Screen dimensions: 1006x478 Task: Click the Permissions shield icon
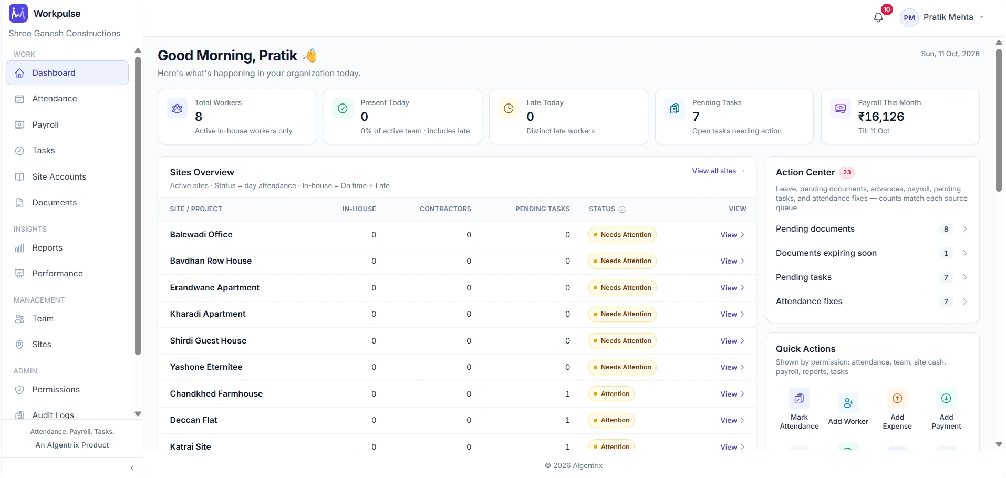coord(19,390)
